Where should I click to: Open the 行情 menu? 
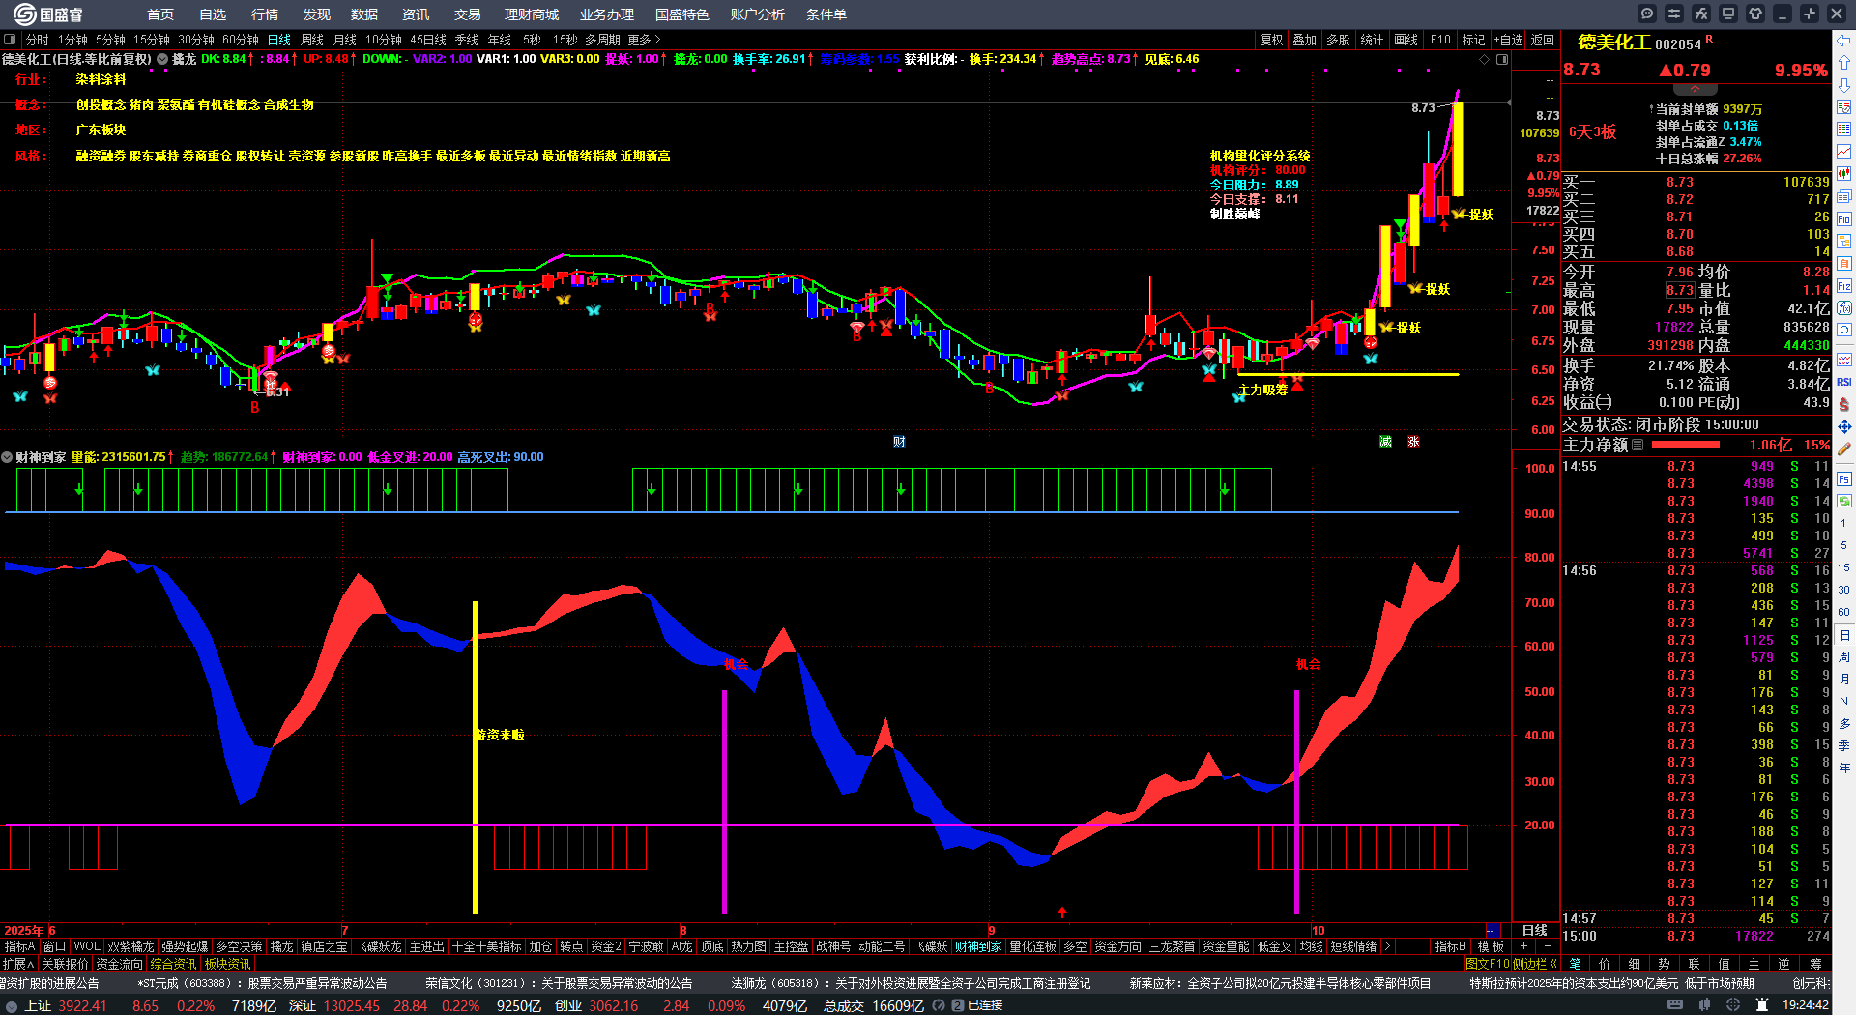coord(265,14)
